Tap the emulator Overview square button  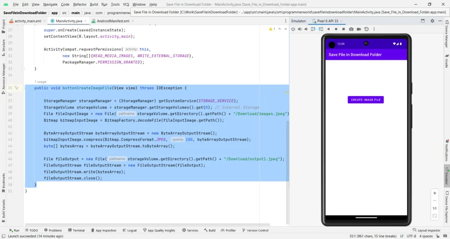(344, 29)
